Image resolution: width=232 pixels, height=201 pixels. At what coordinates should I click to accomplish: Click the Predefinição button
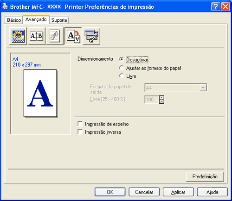pyautogui.click(x=205, y=176)
